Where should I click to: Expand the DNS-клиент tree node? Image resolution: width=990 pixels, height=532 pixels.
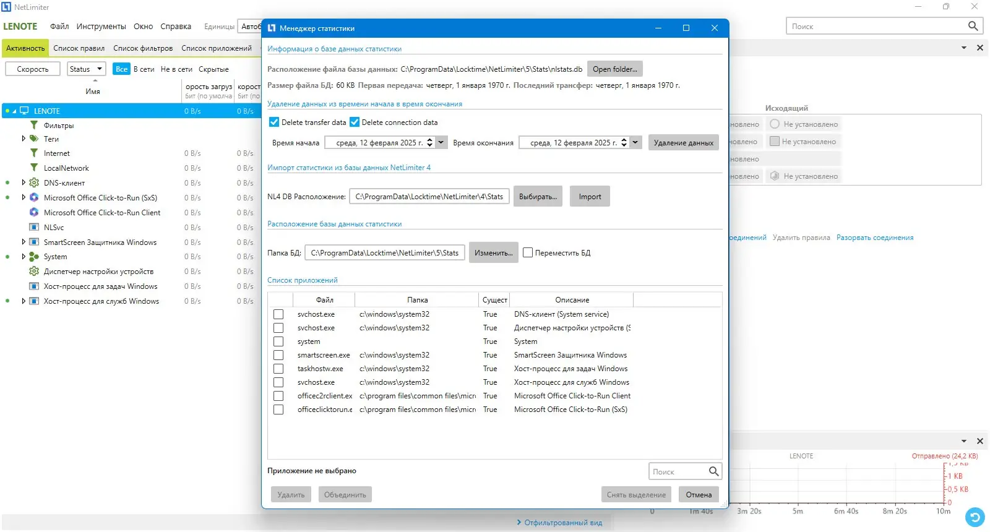[24, 182]
